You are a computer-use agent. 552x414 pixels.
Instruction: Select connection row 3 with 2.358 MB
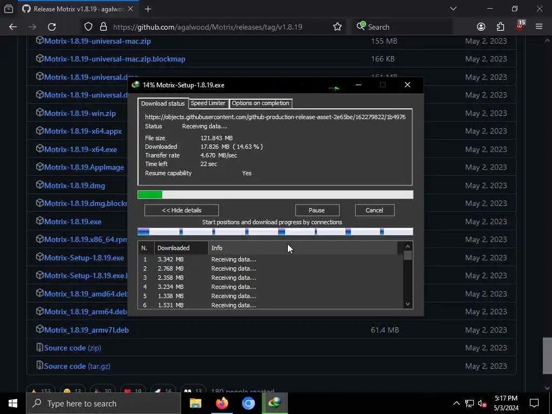coord(271,278)
